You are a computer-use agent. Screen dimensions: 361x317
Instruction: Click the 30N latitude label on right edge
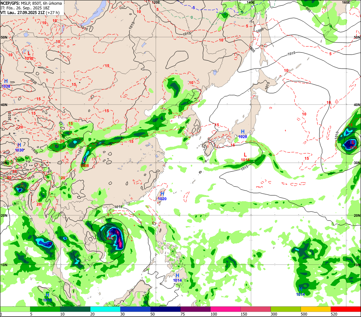tap(357, 163)
